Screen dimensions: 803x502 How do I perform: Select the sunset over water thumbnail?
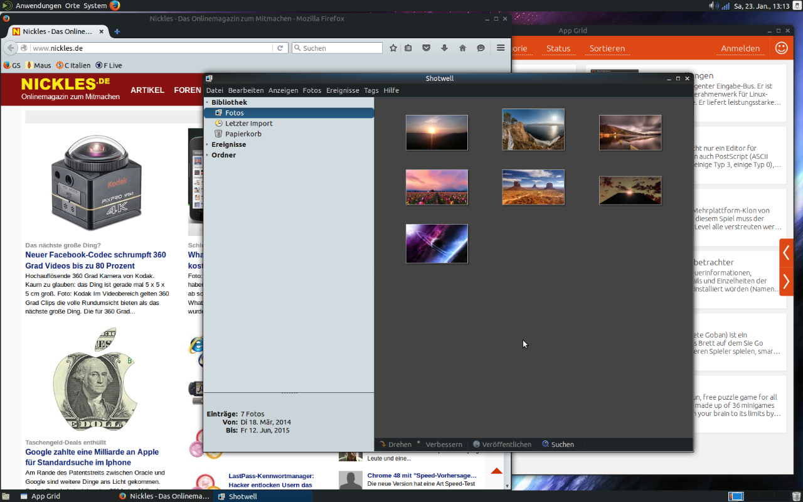point(437,132)
